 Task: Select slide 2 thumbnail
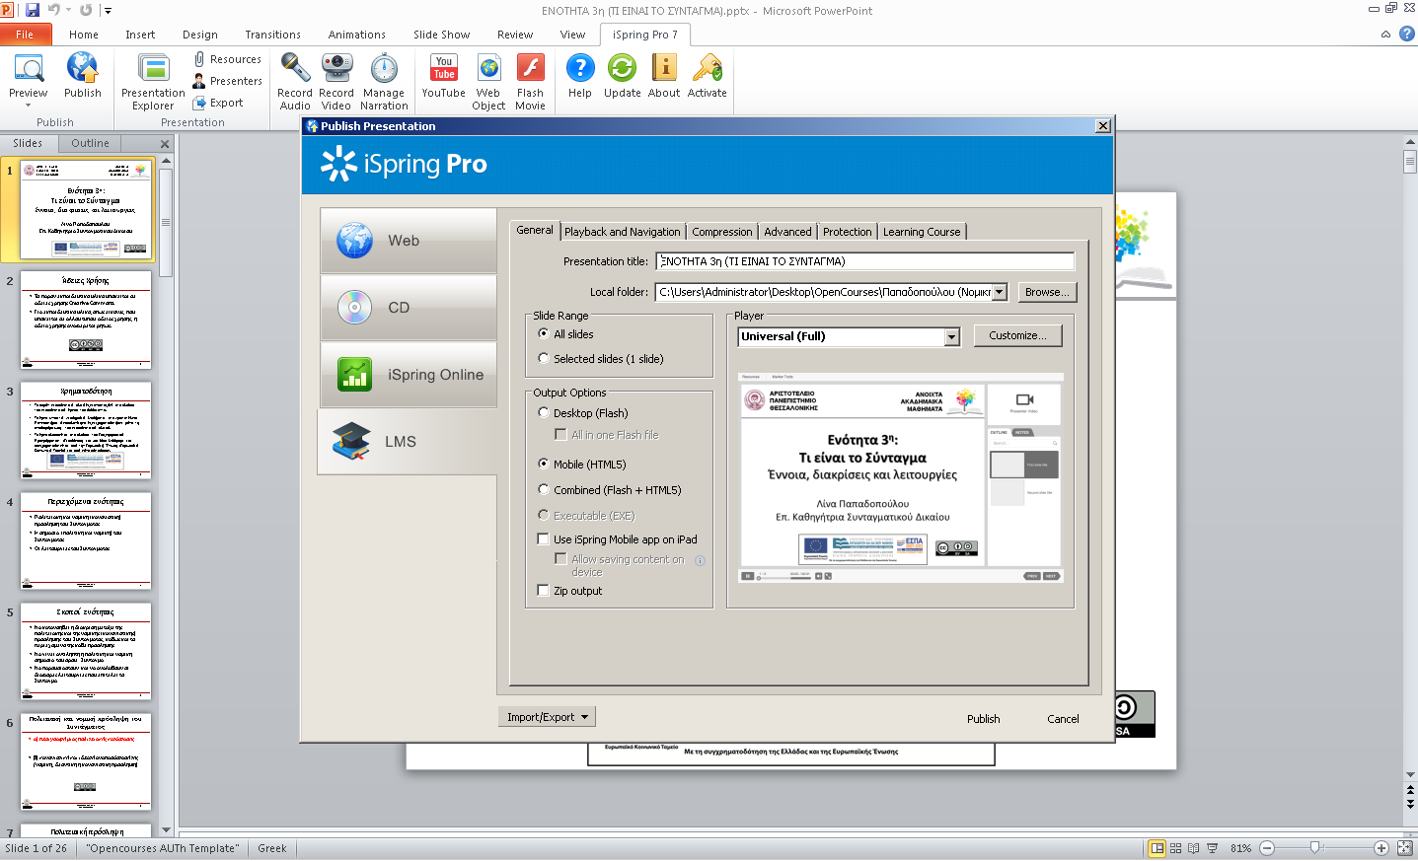[86, 321]
